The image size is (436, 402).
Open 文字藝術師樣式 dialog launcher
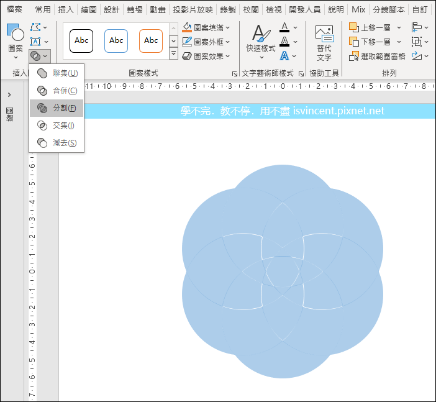301,74
